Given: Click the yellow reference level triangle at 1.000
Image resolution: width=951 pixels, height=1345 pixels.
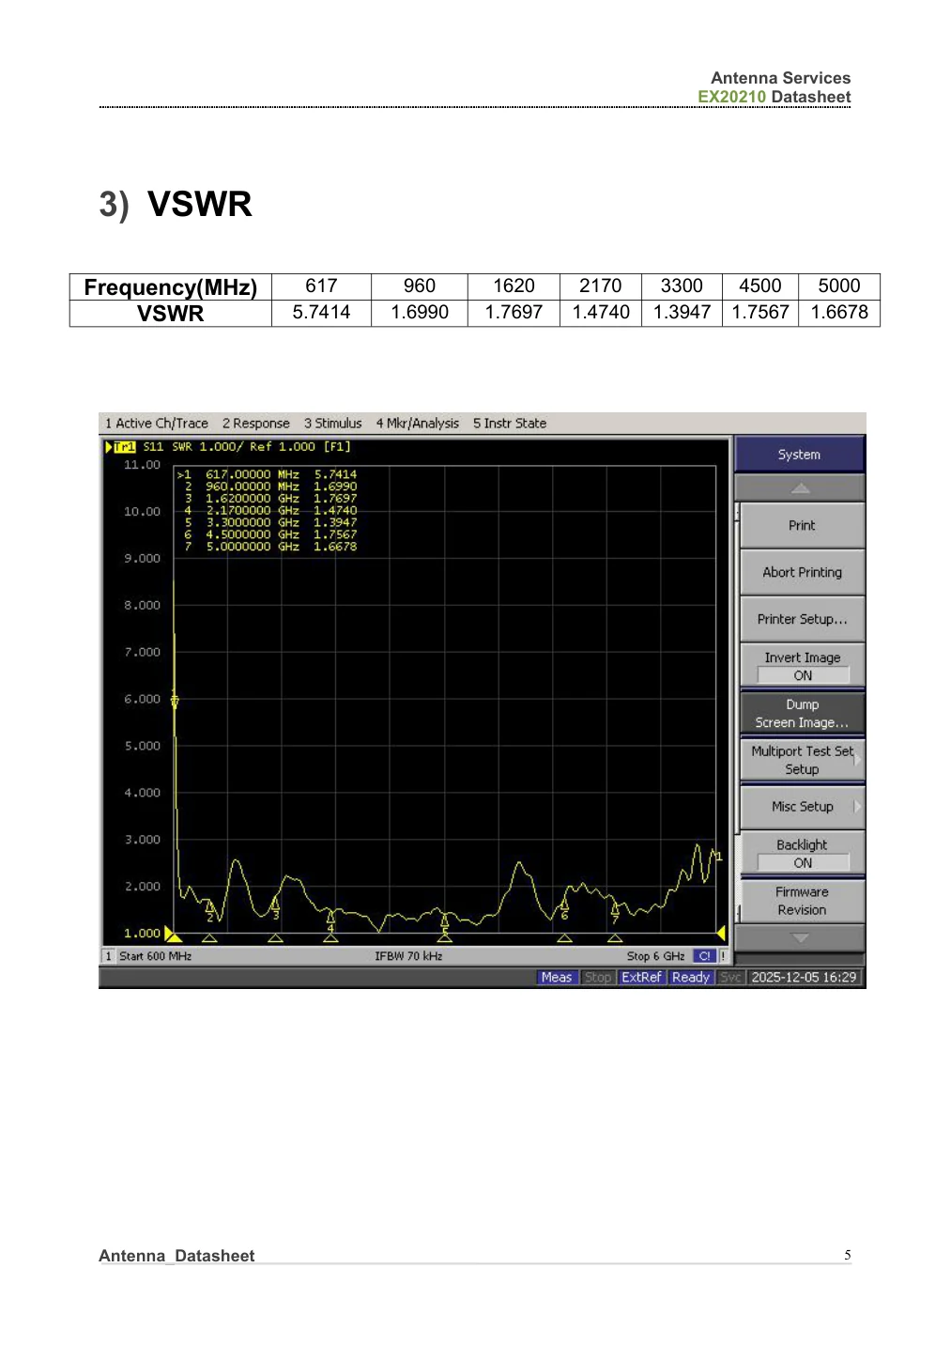Looking at the screenshot, I should coord(172,934).
